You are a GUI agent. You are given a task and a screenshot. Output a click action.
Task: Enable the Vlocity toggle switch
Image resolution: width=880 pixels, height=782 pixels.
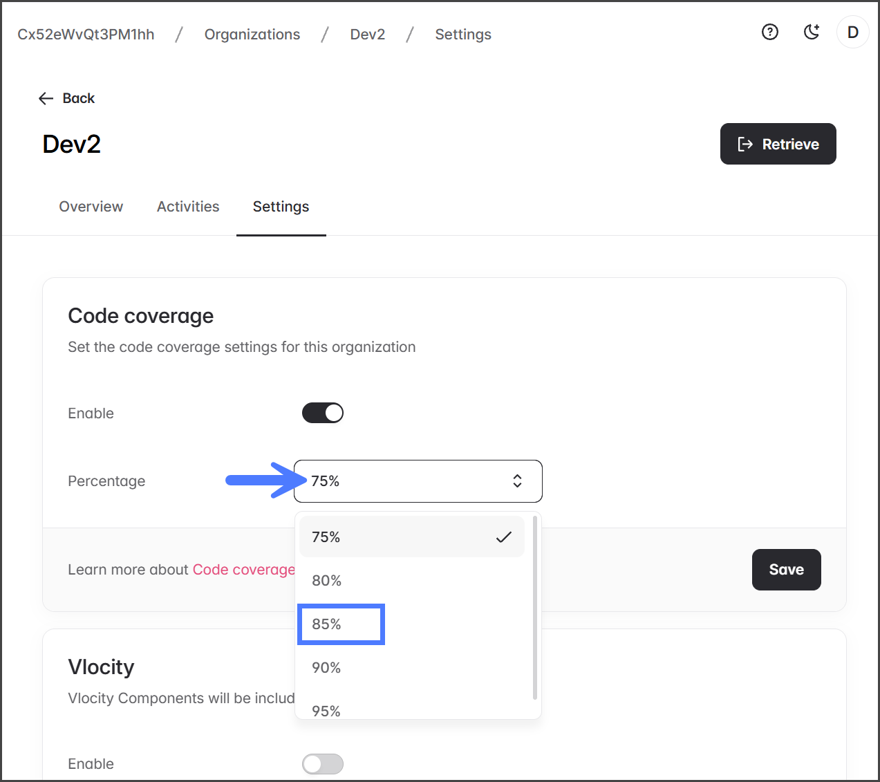tap(323, 763)
